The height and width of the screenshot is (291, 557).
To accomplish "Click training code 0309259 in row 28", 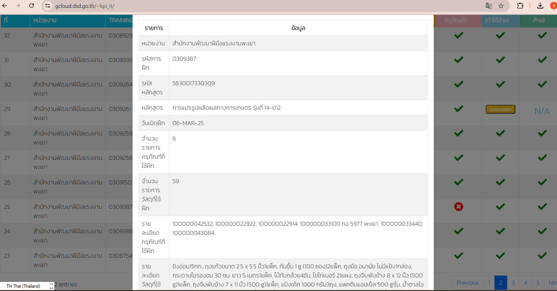I will point(120,134).
